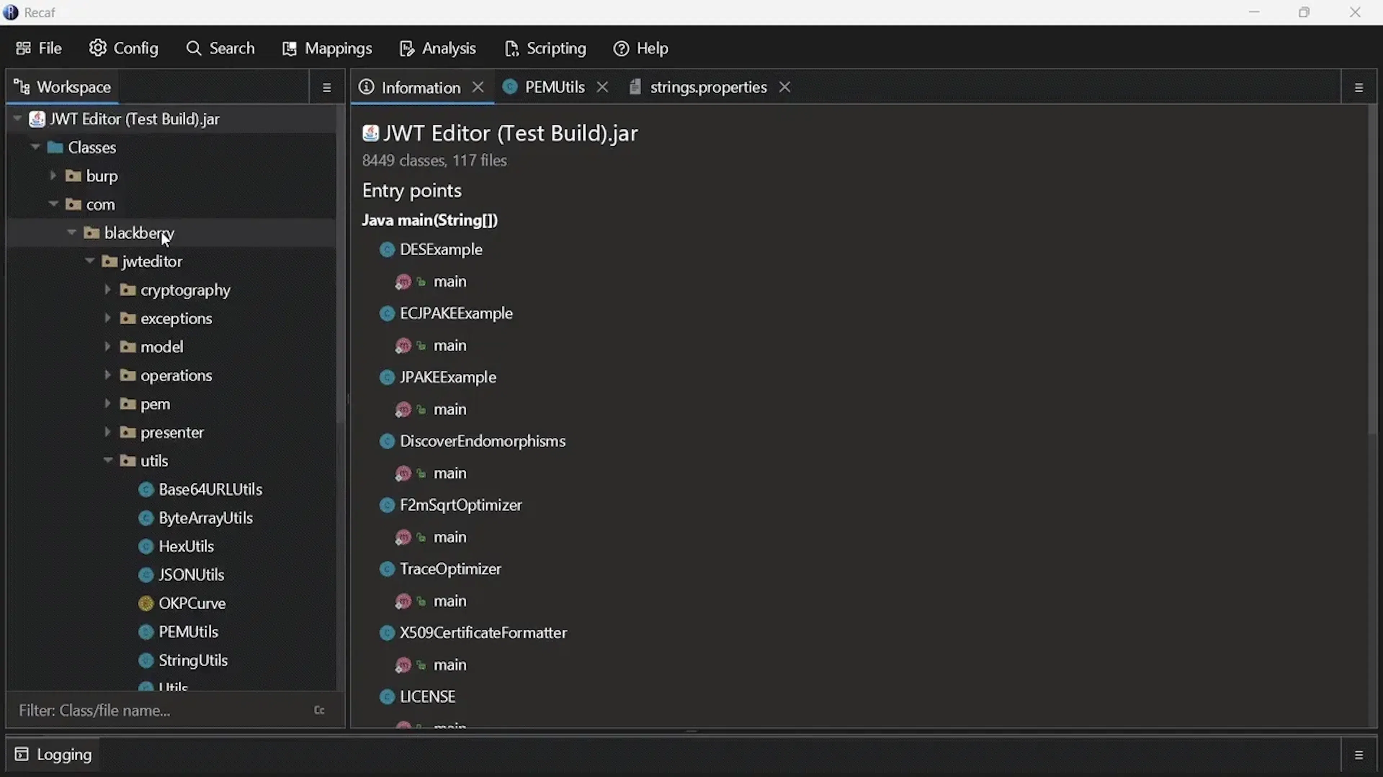Viewport: 1383px width, 777px height.
Task: Open the Mappings menu
Action: point(327,48)
